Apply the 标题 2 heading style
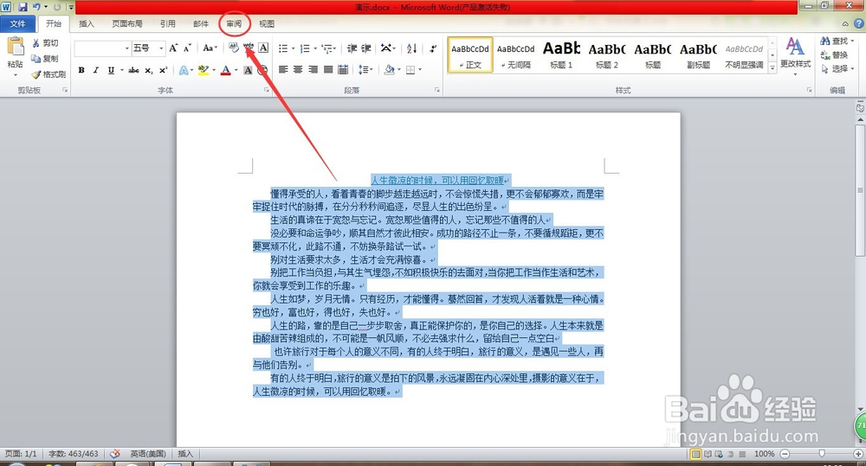 (607, 55)
